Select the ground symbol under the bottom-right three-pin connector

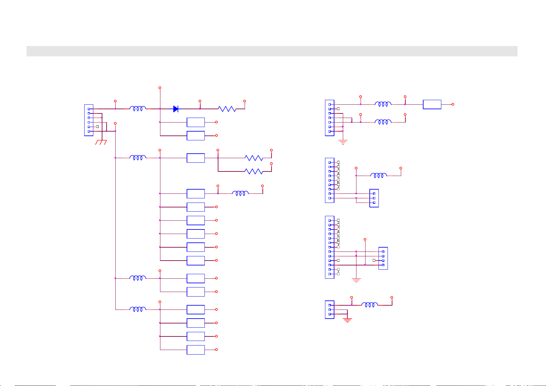click(x=347, y=321)
